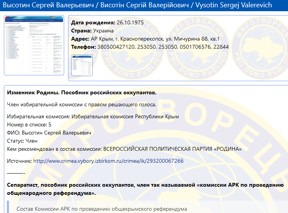The width and height of the screenshot is (288, 213).
Task: Click bold paragraph starting with 'Сепаратист, пособник'
Action: 145,189
